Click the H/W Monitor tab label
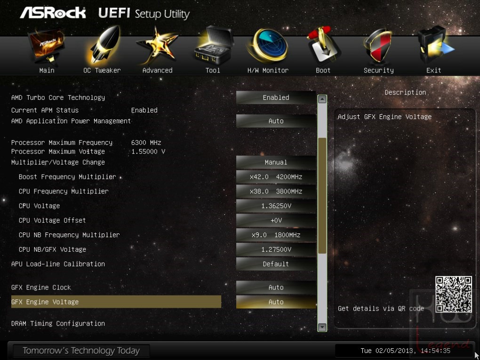 [x=268, y=71]
